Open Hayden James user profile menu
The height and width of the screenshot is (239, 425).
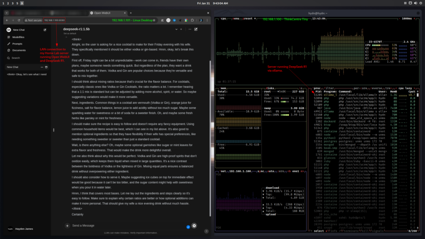(21, 229)
